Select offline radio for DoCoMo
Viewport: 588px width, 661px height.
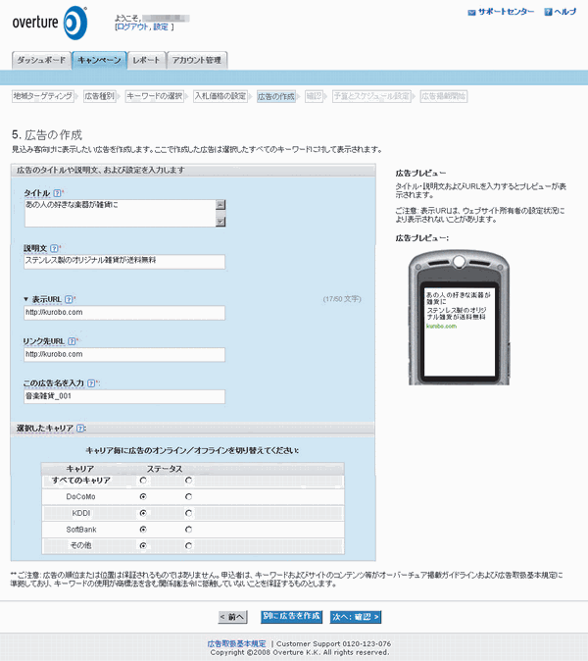point(188,496)
